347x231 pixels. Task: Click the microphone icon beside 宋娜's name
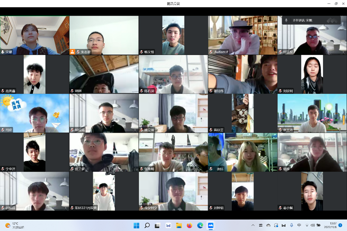(x=3, y=52)
